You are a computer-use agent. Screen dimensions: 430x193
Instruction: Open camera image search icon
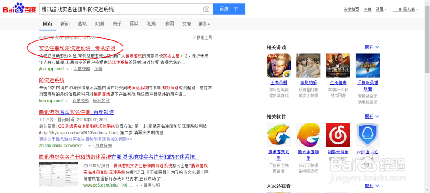tap(206, 9)
